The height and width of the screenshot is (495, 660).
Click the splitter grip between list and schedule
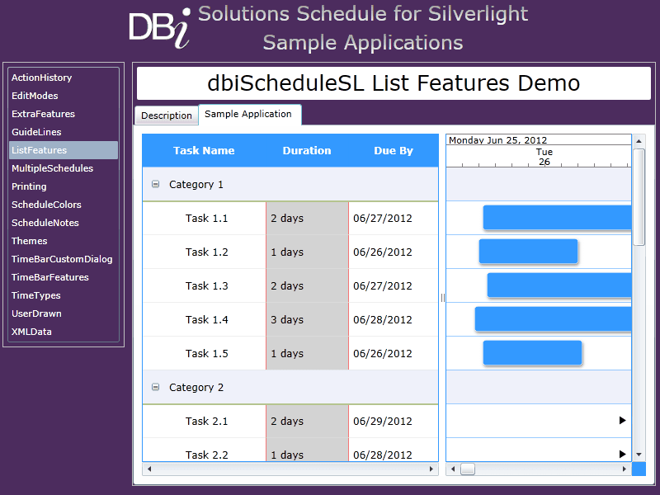click(442, 298)
